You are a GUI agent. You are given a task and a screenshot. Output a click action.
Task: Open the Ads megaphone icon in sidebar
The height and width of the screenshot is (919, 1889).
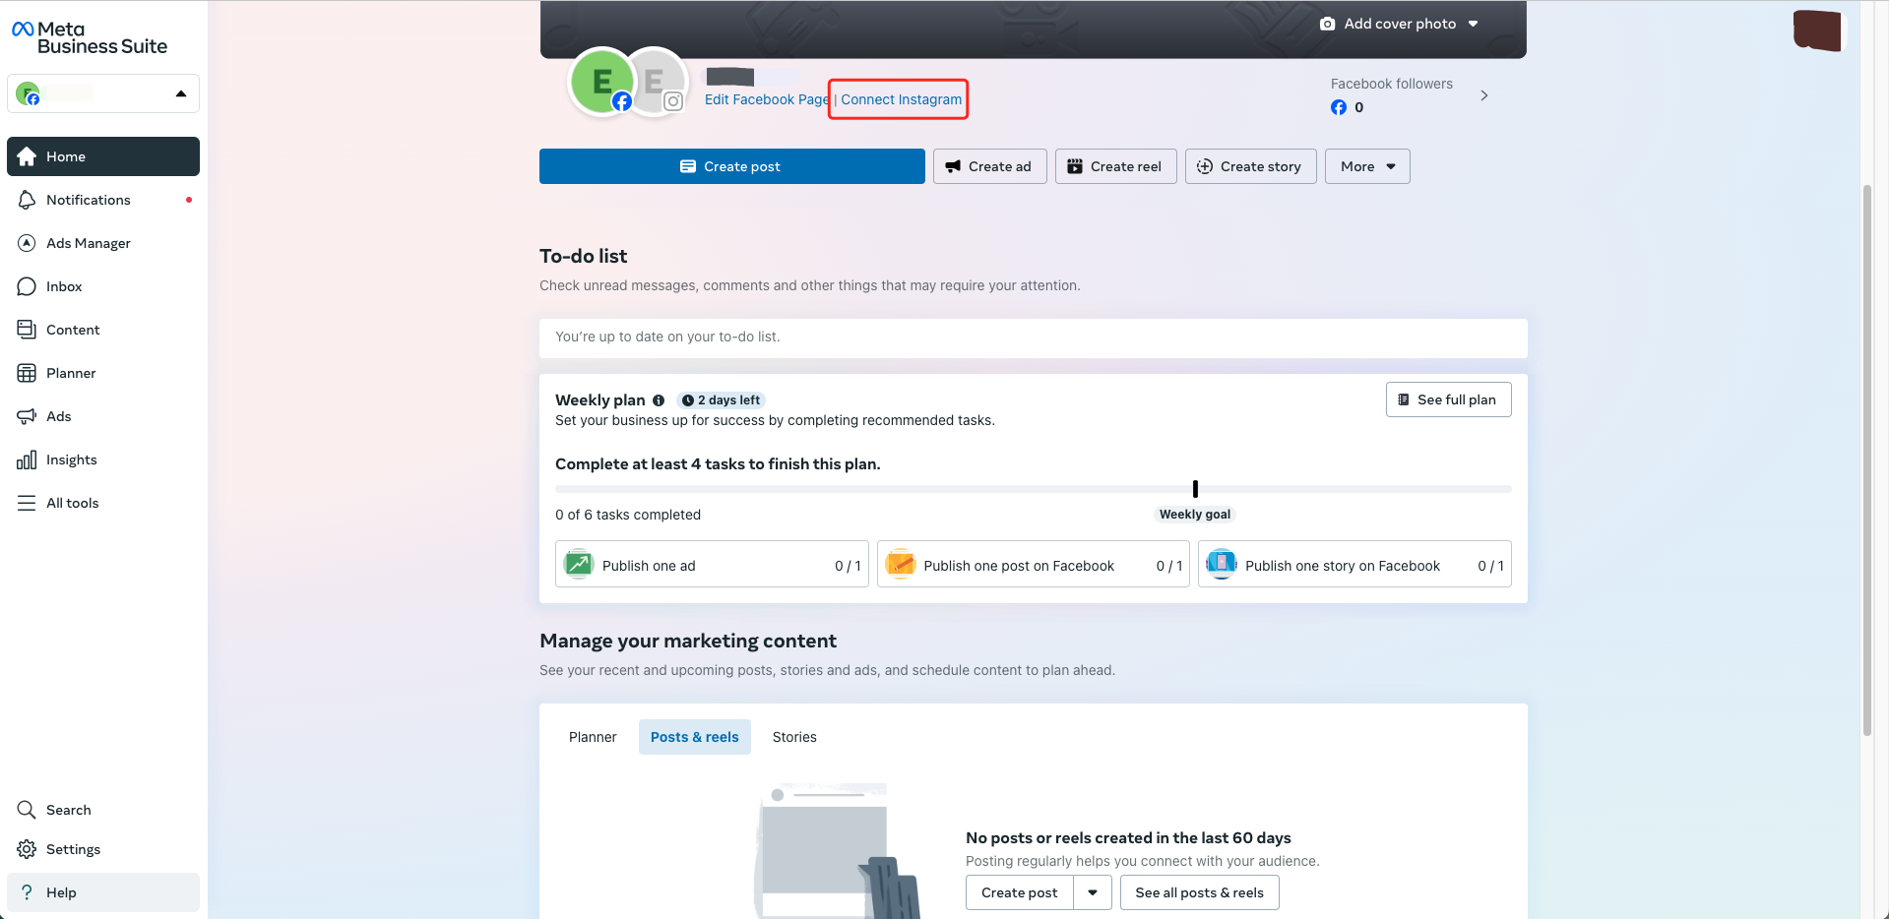27,416
